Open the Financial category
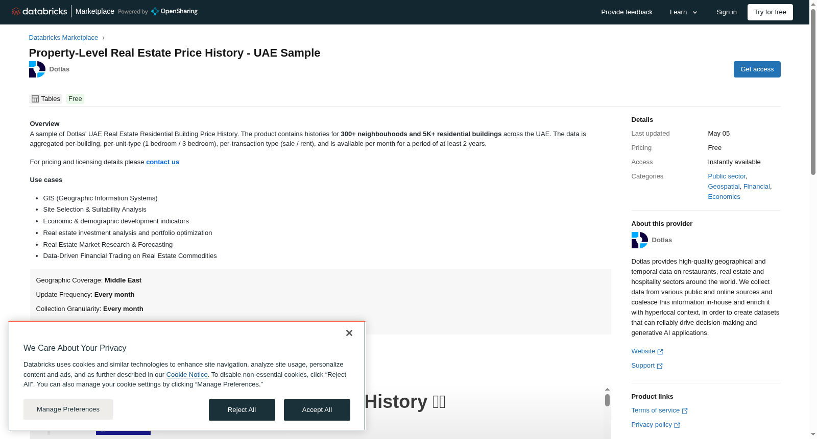 click(x=757, y=187)
